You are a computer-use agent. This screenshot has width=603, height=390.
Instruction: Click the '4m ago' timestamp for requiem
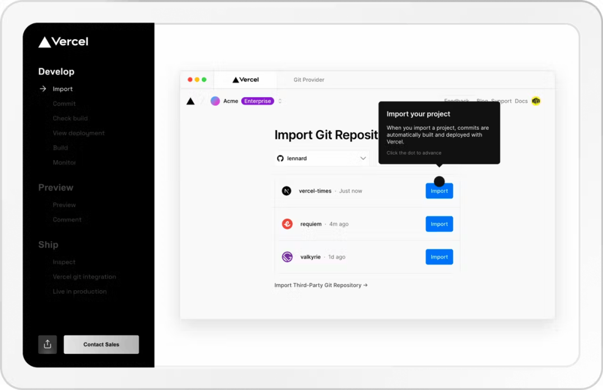click(339, 224)
